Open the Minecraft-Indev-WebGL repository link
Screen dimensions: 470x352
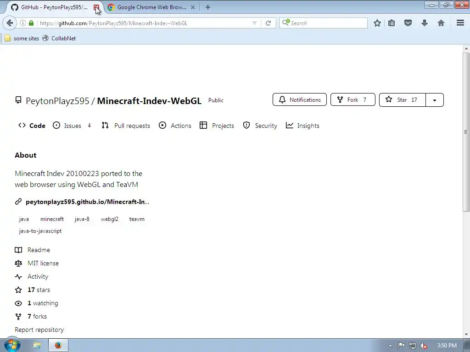[x=149, y=101]
